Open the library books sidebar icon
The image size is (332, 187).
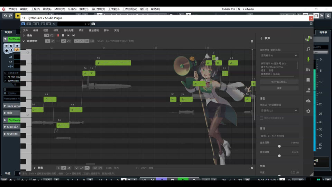[308, 70]
